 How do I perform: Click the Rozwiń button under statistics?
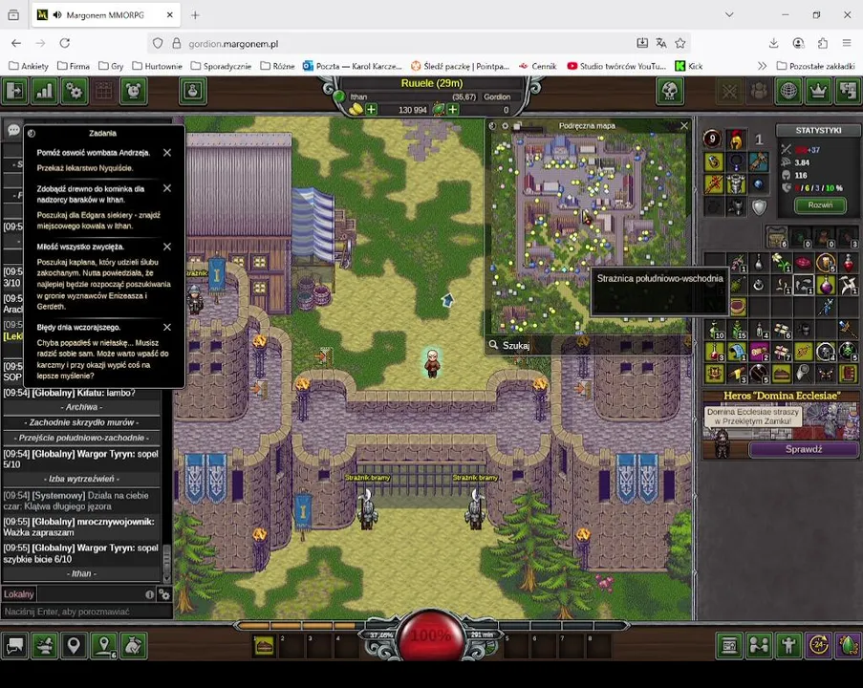[x=820, y=205]
